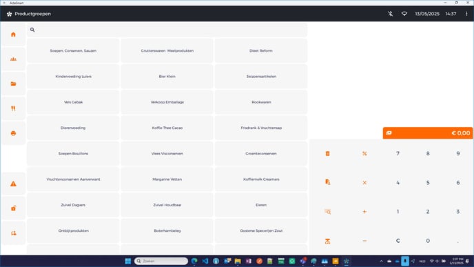474x267 pixels.
Task: Select Groenteconserven group
Action: tap(261, 153)
